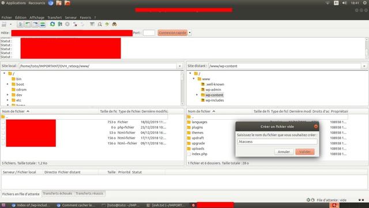Expand the local dev folder
The height and width of the screenshot is (208, 369).
pos(7,95)
